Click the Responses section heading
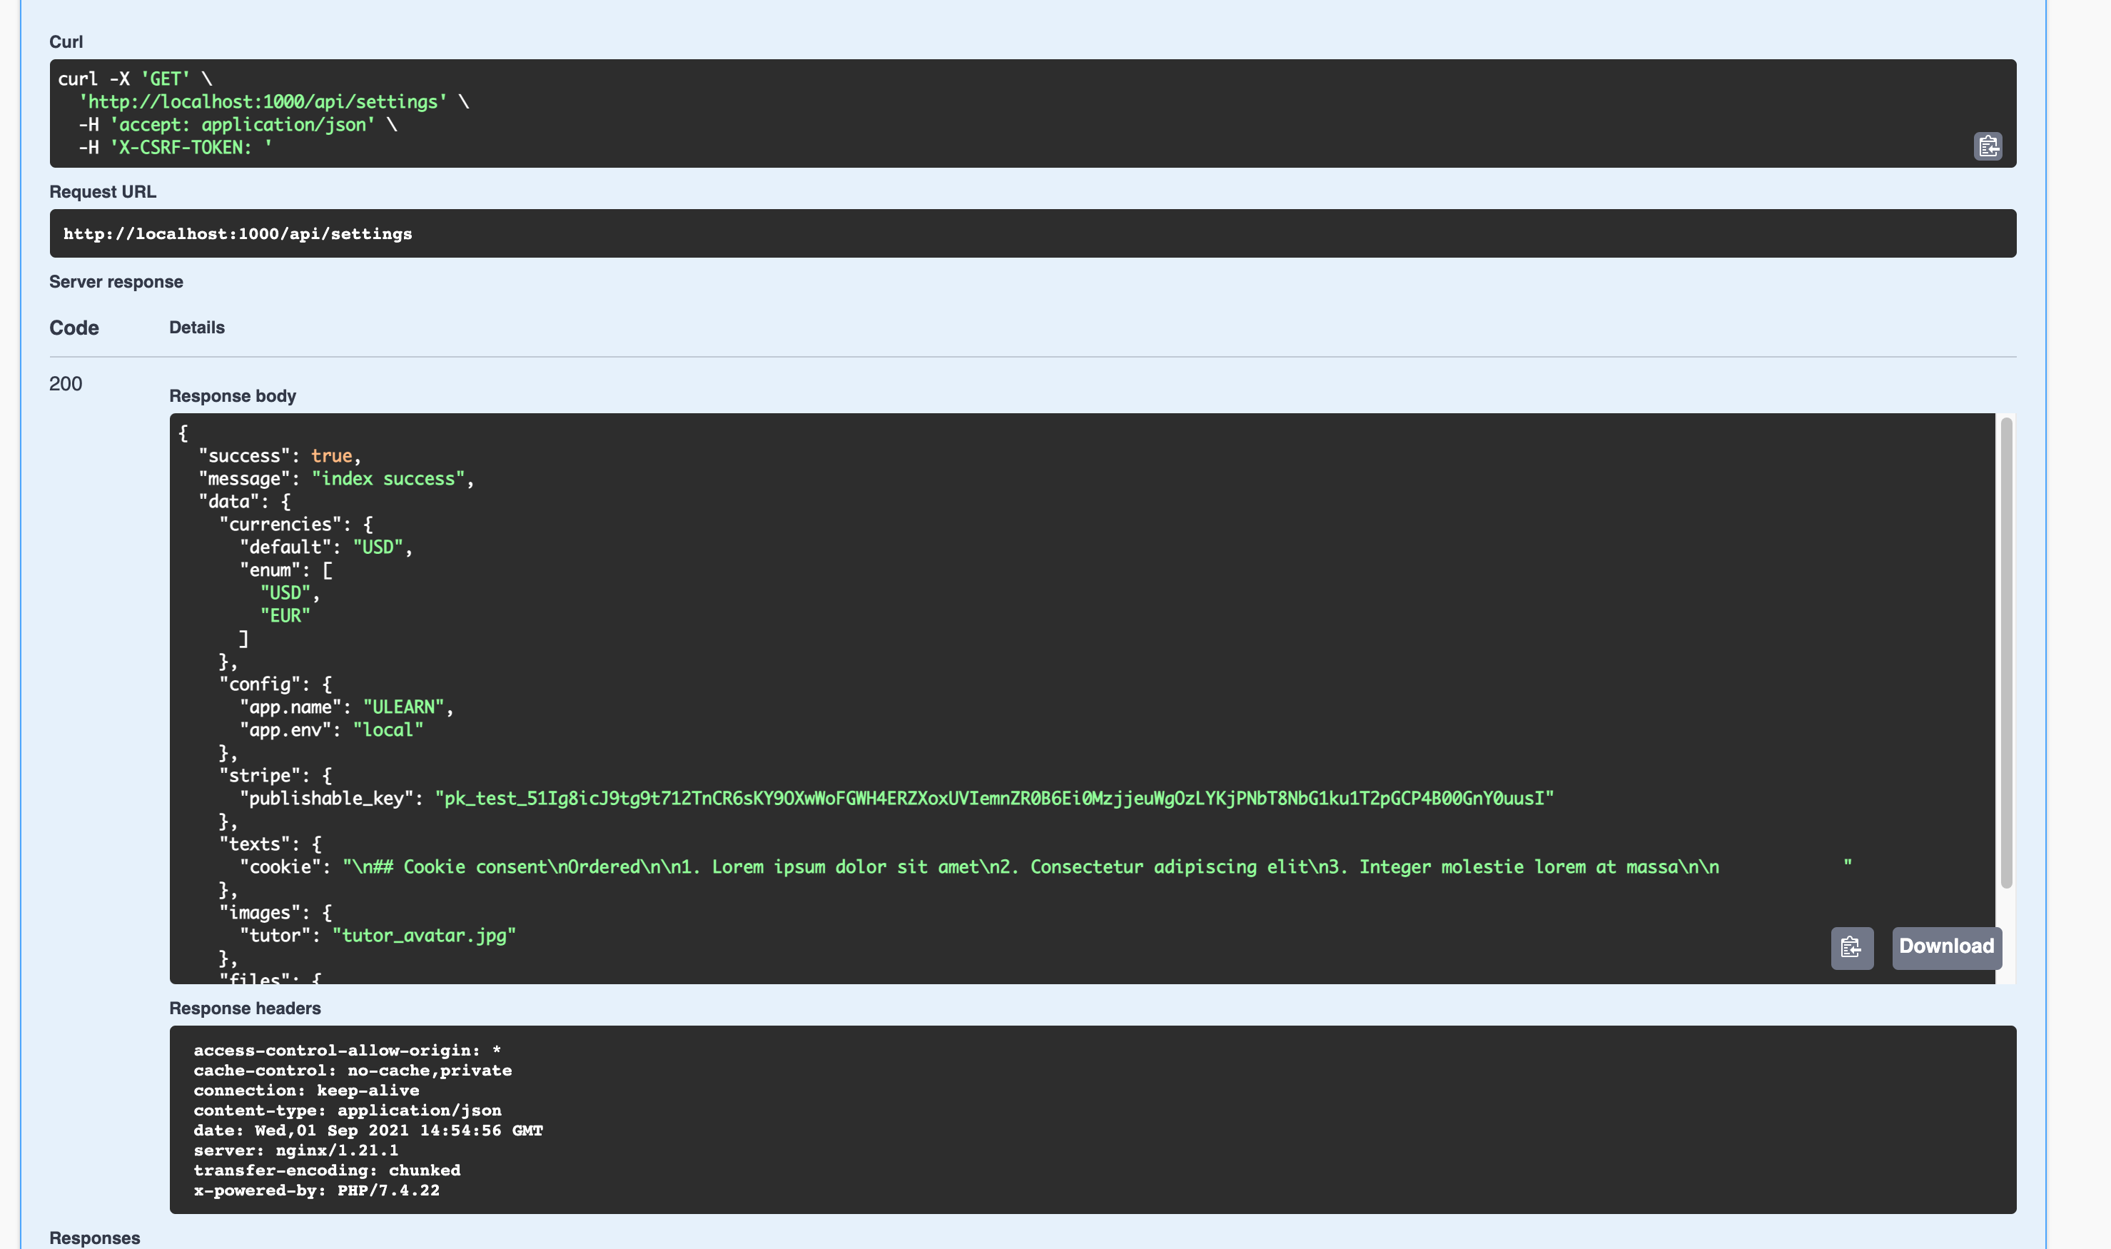2111x1249 pixels. [94, 1237]
